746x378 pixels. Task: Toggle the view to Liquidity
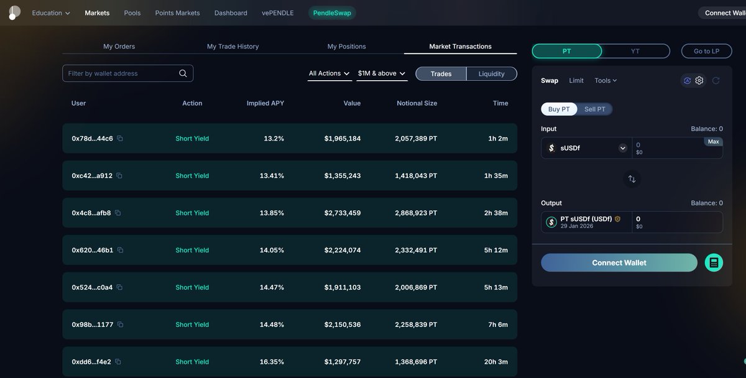(491, 74)
